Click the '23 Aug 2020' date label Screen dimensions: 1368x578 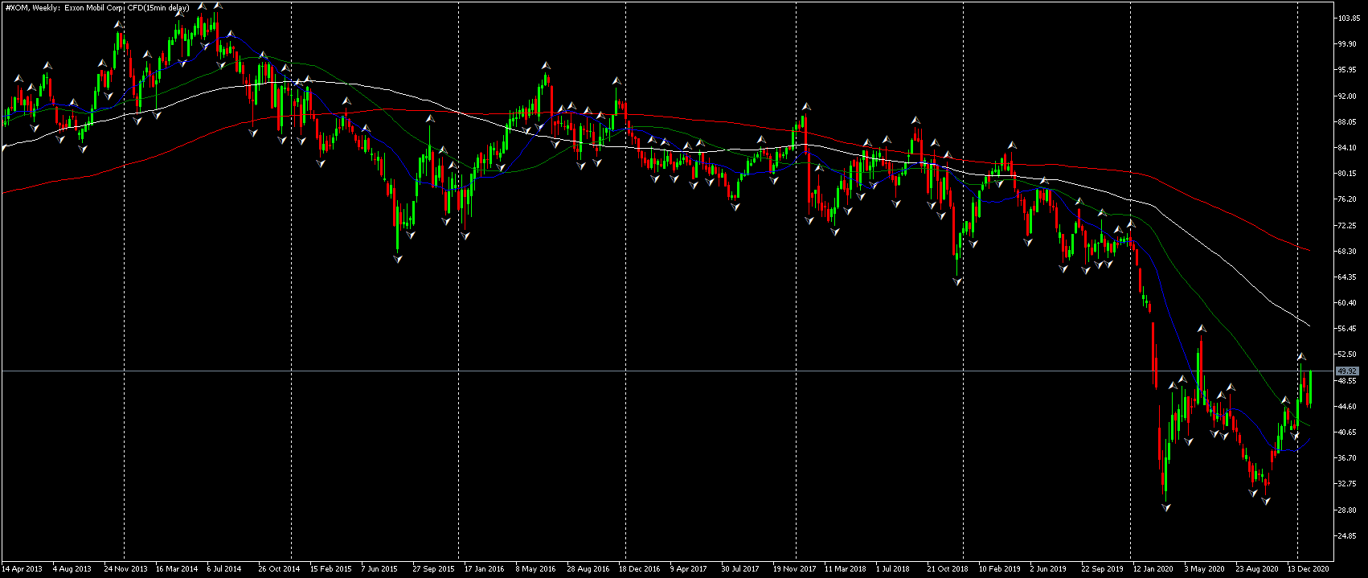pyautogui.click(x=1257, y=569)
